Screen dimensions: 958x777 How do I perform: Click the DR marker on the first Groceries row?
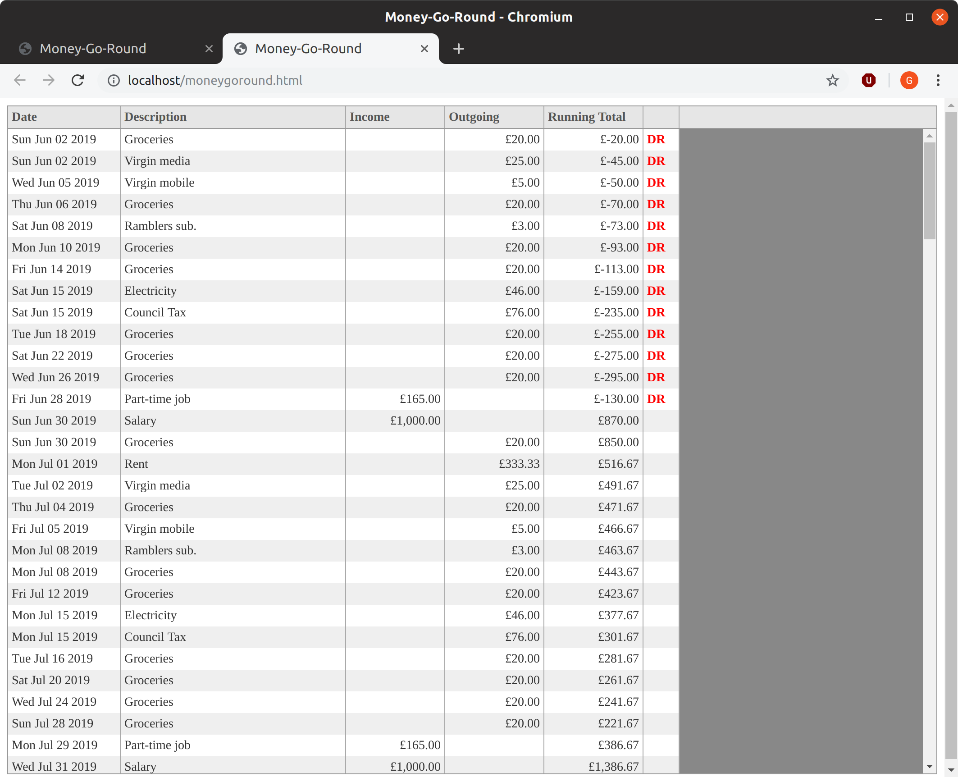(656, 139)
